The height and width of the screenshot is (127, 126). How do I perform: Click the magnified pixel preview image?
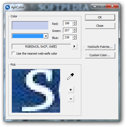coord(36,91)
